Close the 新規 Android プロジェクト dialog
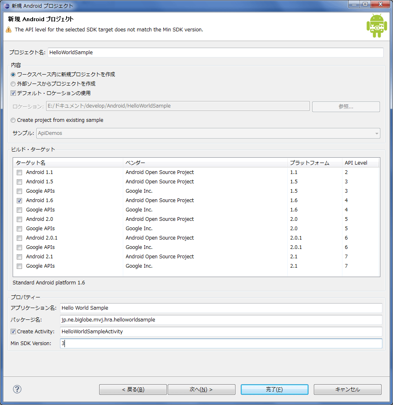 (x=380, y=4)
